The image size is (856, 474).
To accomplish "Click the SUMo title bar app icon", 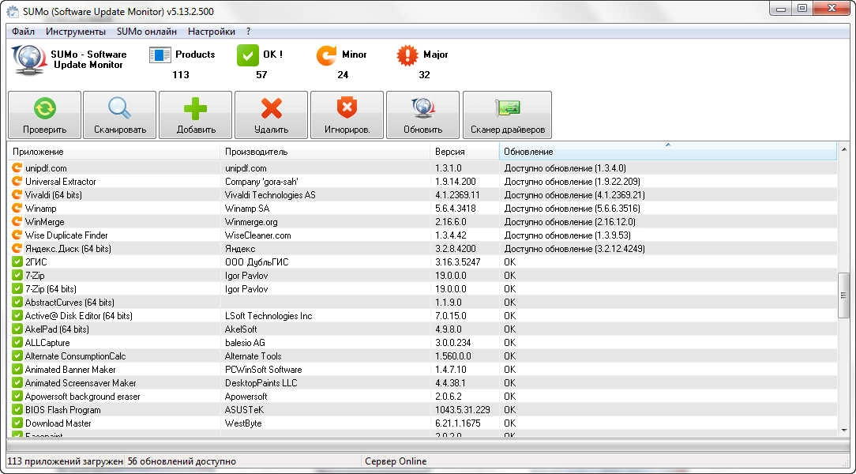I will pos(12,11).
